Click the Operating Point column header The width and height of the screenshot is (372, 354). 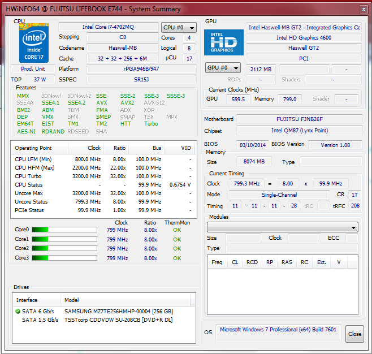pyautogui.click(x=40, y=148)
